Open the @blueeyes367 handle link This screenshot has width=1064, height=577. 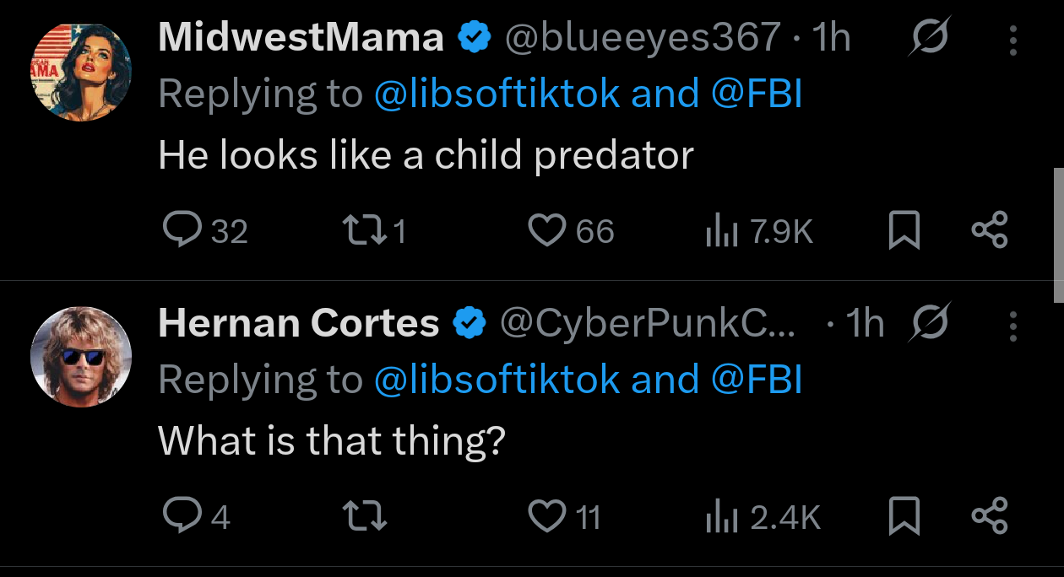(x=643, y=37)
